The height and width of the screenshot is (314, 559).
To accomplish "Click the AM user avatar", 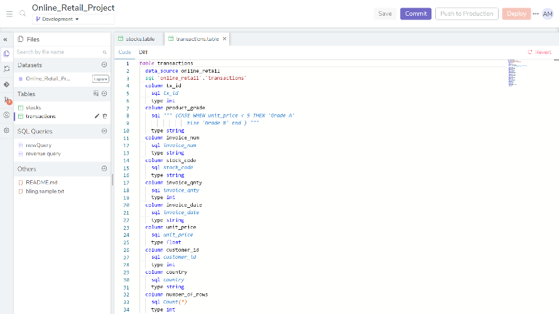I will click(x=548, y=14).
